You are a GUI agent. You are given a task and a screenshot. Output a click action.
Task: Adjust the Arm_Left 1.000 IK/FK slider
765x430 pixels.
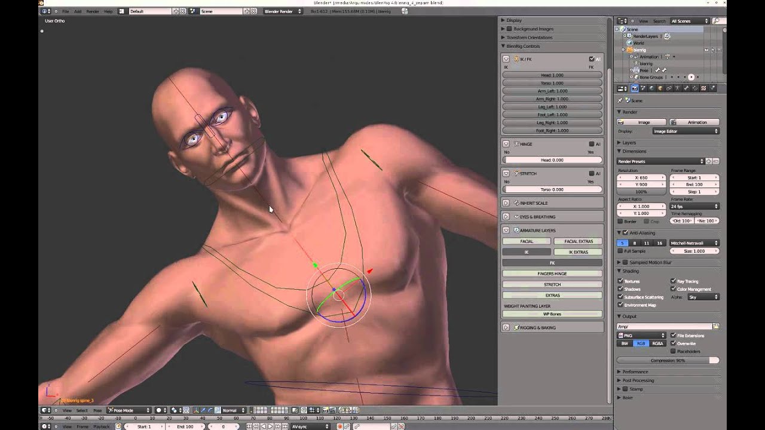pos(552,91)
